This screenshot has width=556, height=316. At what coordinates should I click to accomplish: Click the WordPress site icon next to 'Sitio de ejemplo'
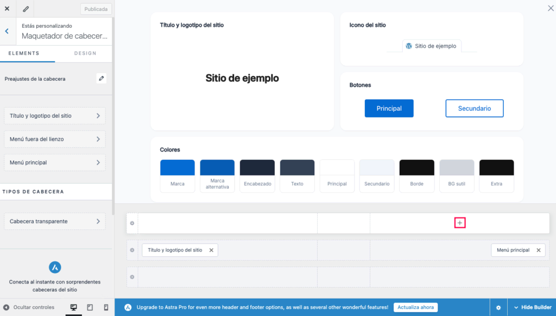click(x=409, y=46)
